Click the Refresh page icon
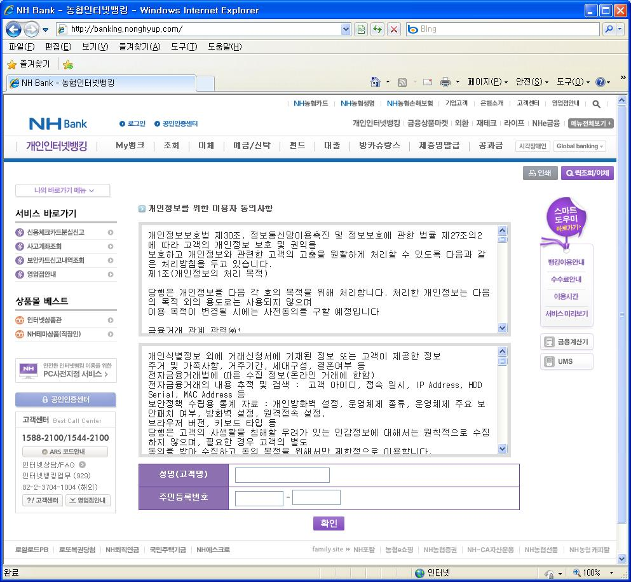This screenshot has width=631, height=582. click(x=377, y=29)
